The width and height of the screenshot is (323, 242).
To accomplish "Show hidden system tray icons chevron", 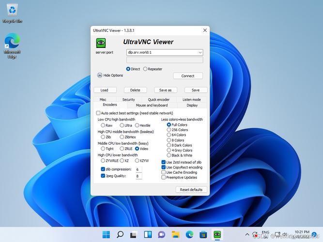I will 247,234.
